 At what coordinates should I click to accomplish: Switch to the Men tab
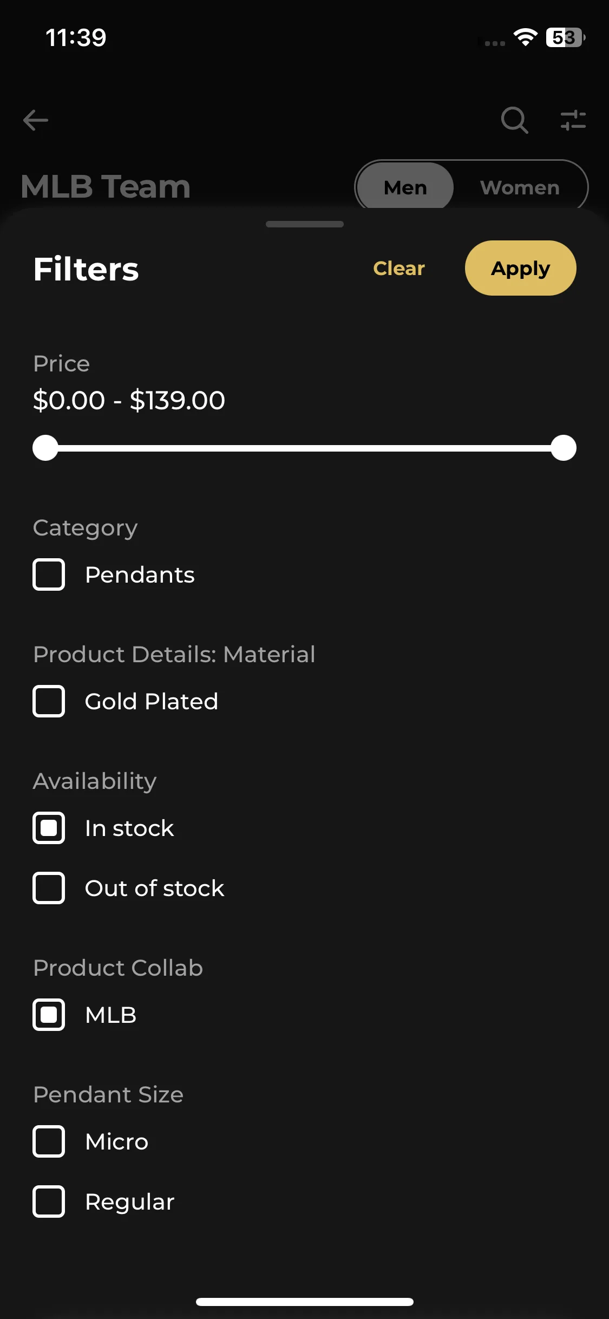click(x=405, y=187)
